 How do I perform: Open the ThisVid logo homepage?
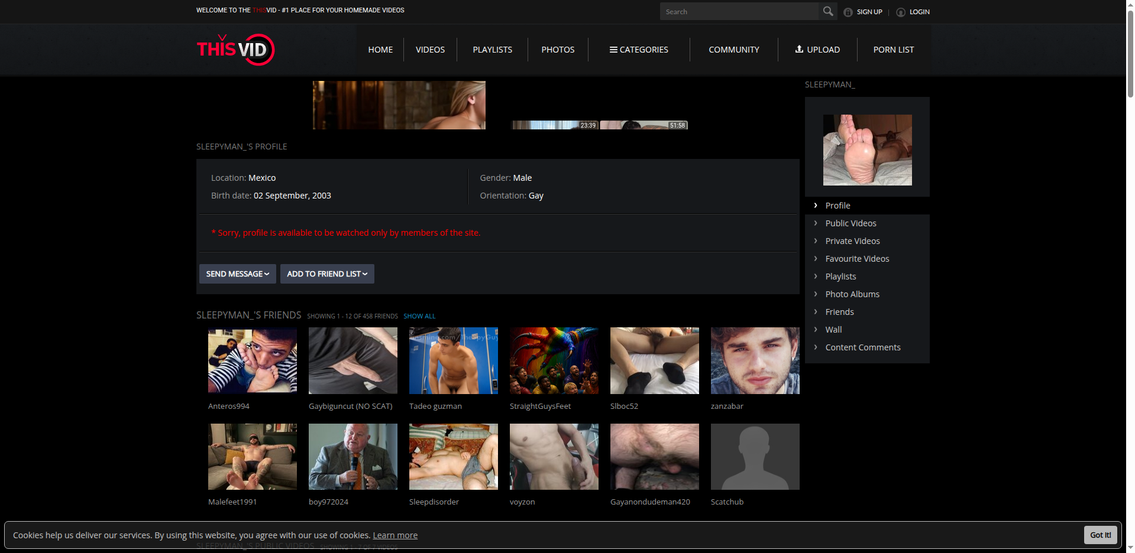(235, 50)
